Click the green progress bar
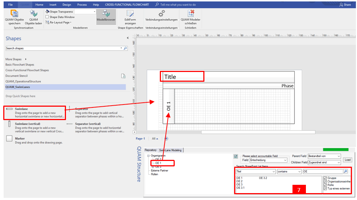357x200 pixels. click(336, 149)
